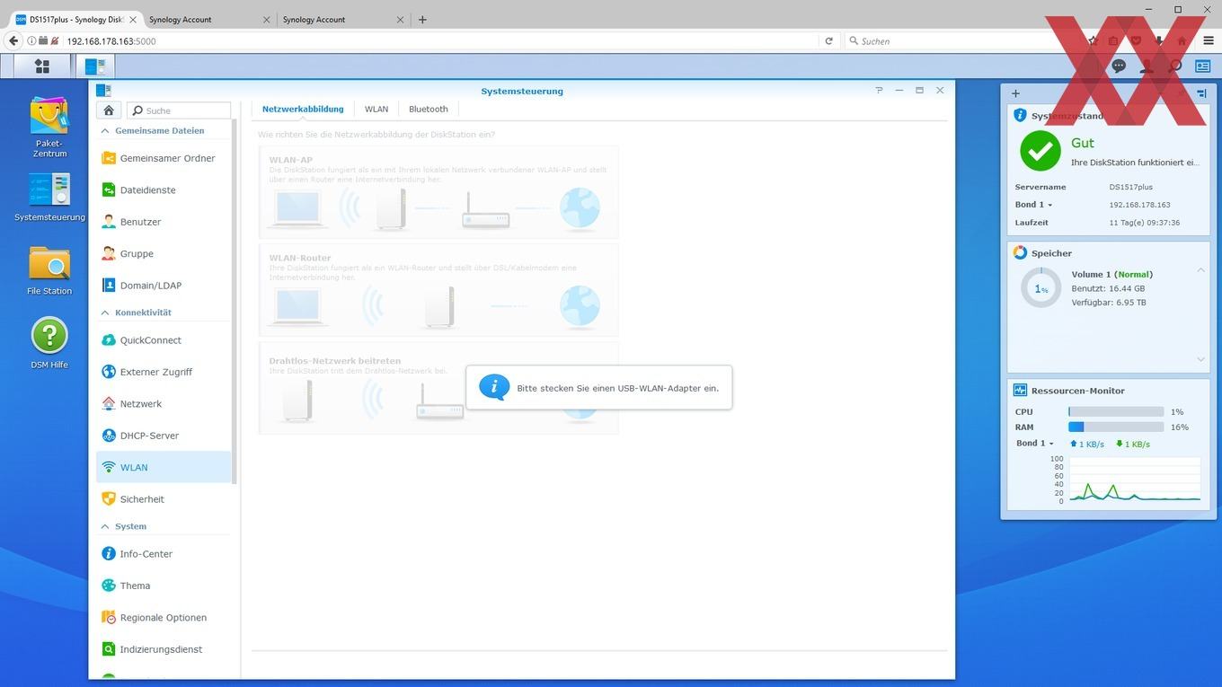Open Paket-Zentrum desktop icon
This screenshot has width=1222, height=687.
(x=49, y=127)
